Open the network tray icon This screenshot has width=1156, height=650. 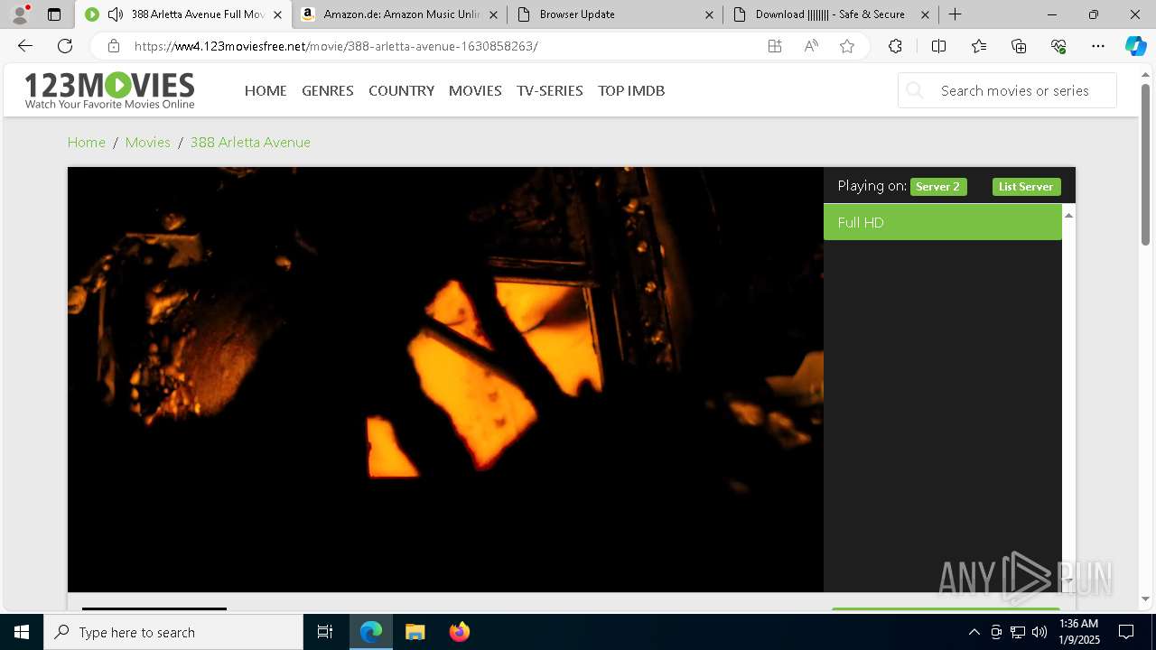(x=1018, y=632)
